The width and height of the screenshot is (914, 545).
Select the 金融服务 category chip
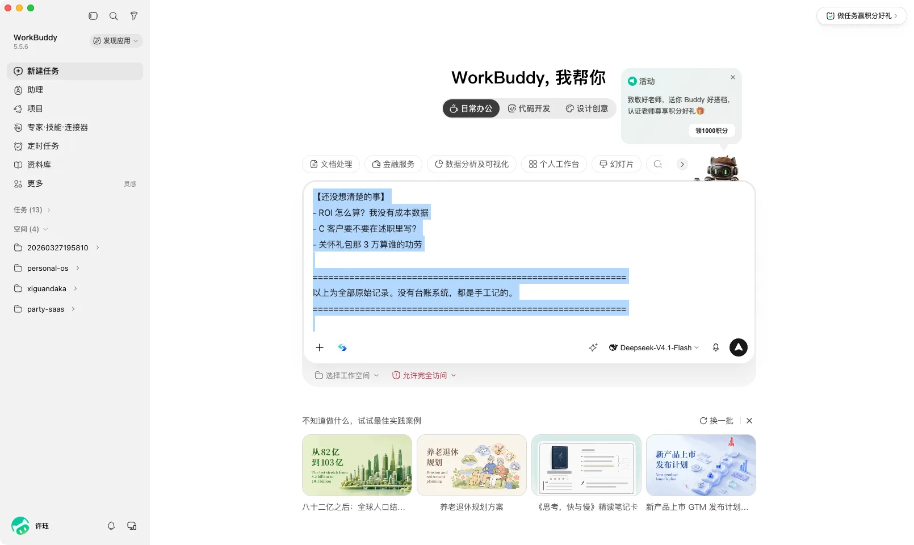[x=393, y=164]
